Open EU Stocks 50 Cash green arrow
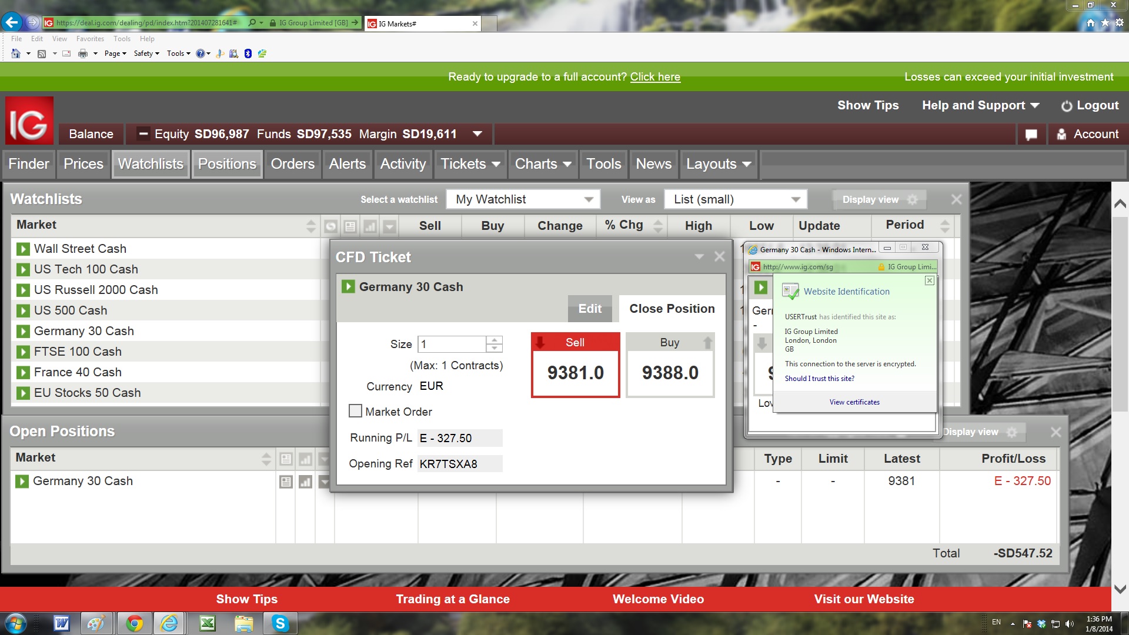Screen dimensions: 1129x635 pyautogui.click(x=23, y=393)
